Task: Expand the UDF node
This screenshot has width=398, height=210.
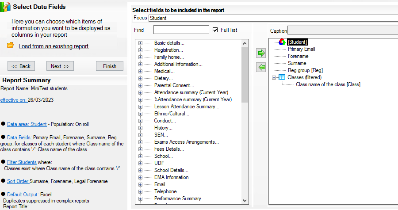Action: (x=140, y=163)
